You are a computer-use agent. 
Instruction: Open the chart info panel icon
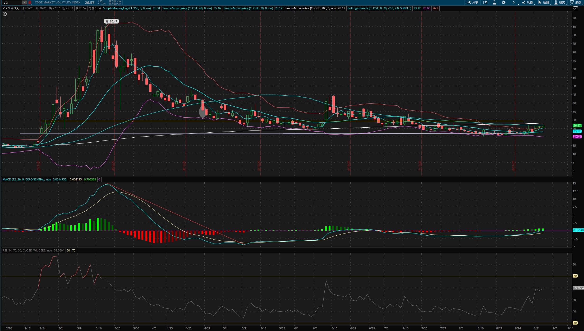coord(485,2)
